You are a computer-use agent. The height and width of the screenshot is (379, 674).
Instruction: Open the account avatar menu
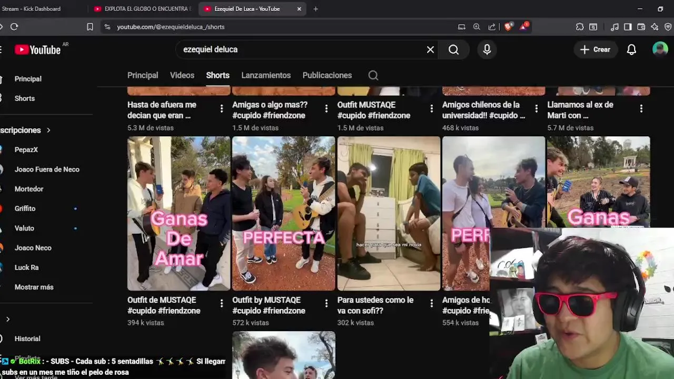point(660,49)
